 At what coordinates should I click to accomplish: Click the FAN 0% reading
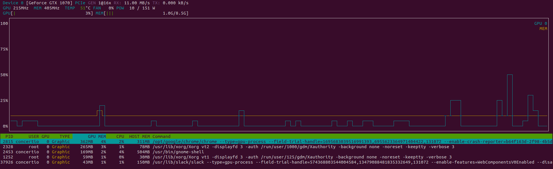tap(103, 8)
